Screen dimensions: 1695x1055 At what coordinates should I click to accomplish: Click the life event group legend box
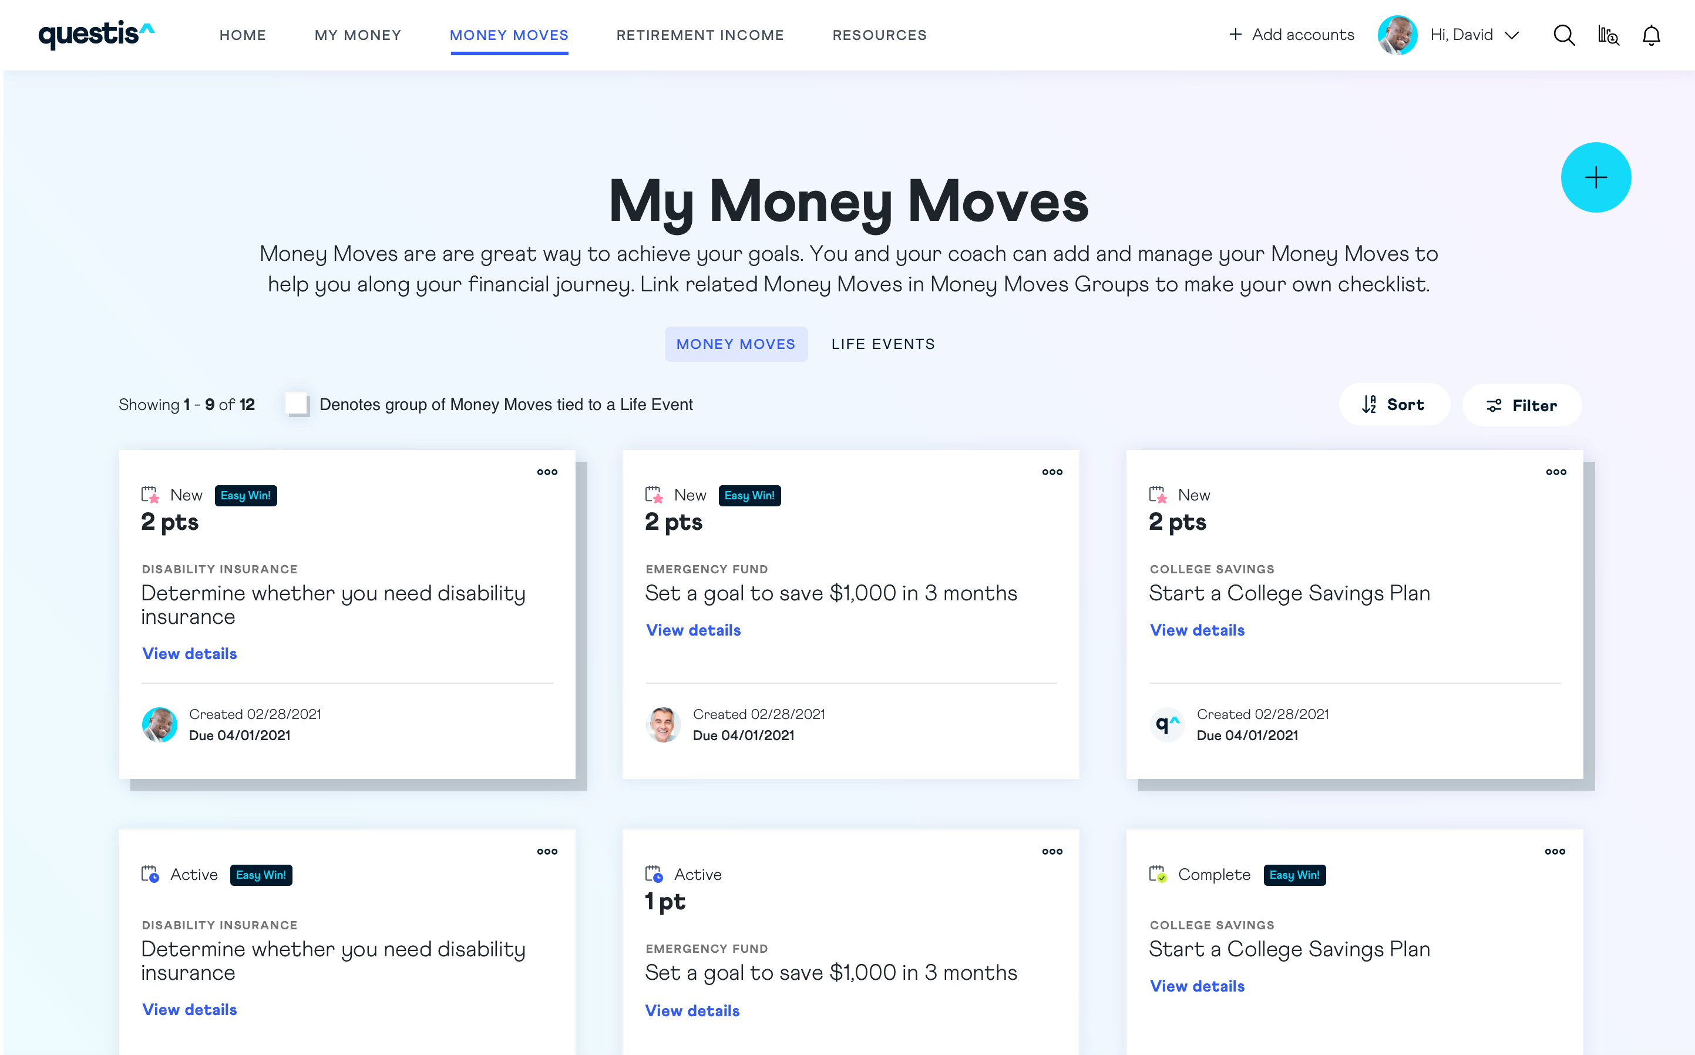pos(297,404)
